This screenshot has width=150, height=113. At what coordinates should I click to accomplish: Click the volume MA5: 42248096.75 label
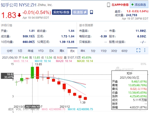click(x=54, y=109)
